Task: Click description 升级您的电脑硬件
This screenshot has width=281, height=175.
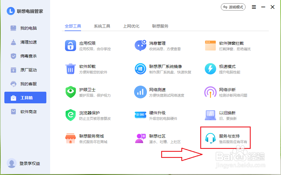Action: 163,119
